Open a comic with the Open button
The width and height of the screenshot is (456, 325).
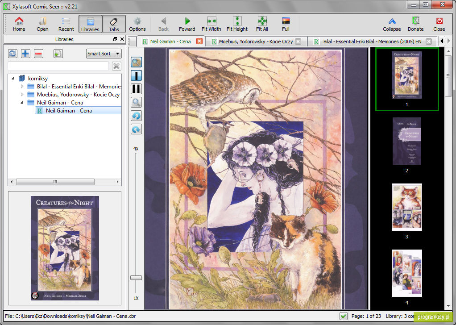[x=42, y=24]
